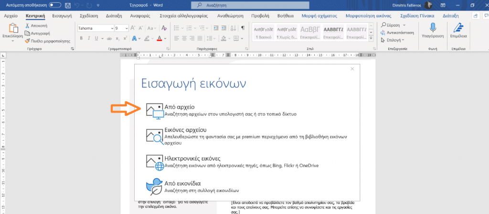Open ribbon display options icon in title bar

tap(443, 5)
